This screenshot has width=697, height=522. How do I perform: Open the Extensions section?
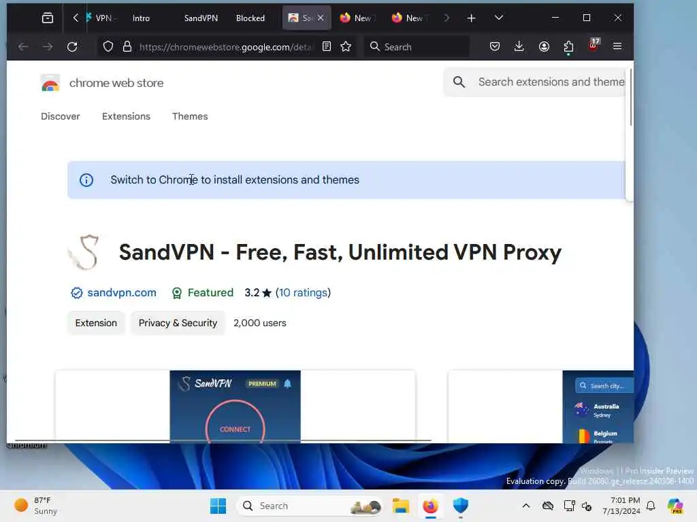[x=126, y=116]
